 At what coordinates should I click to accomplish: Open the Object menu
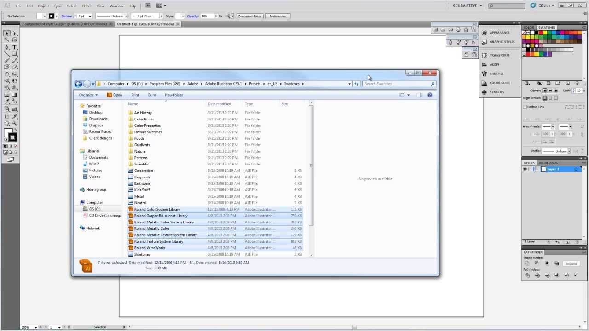click(43, 6)
